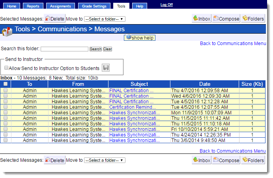Open the top Compose button
This screenshot has height=178, width=273.
pyautogui.click(x=226, y=19)
